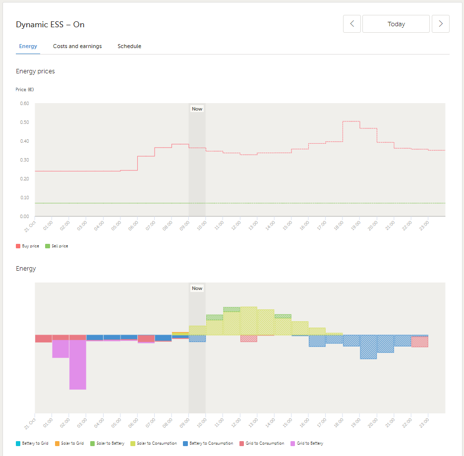Screen dimensions: 464x456
Task: Click the Now marker in Energy prices chart
Action: tap(197, 109)
